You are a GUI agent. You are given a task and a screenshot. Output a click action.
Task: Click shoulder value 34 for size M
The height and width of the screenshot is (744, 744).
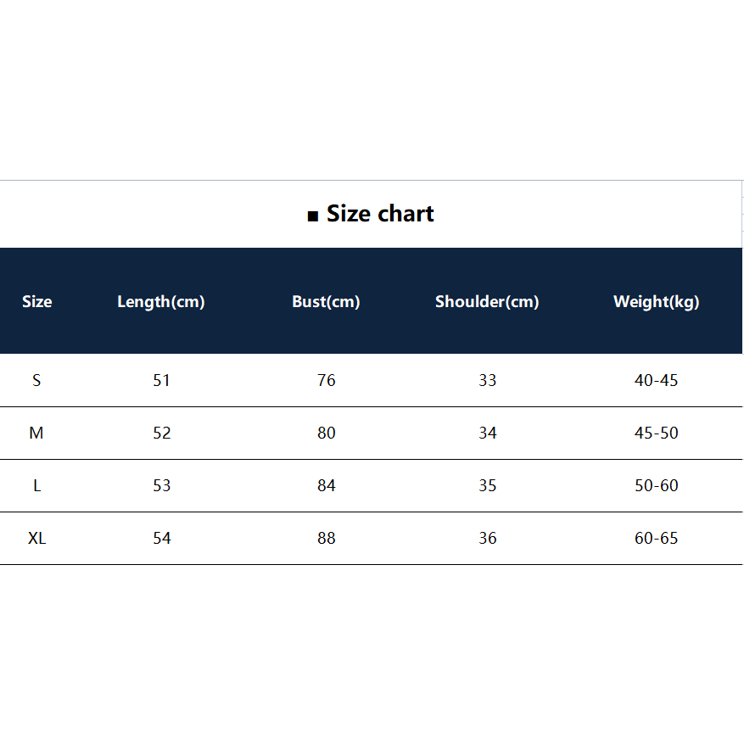click(487, 433)
